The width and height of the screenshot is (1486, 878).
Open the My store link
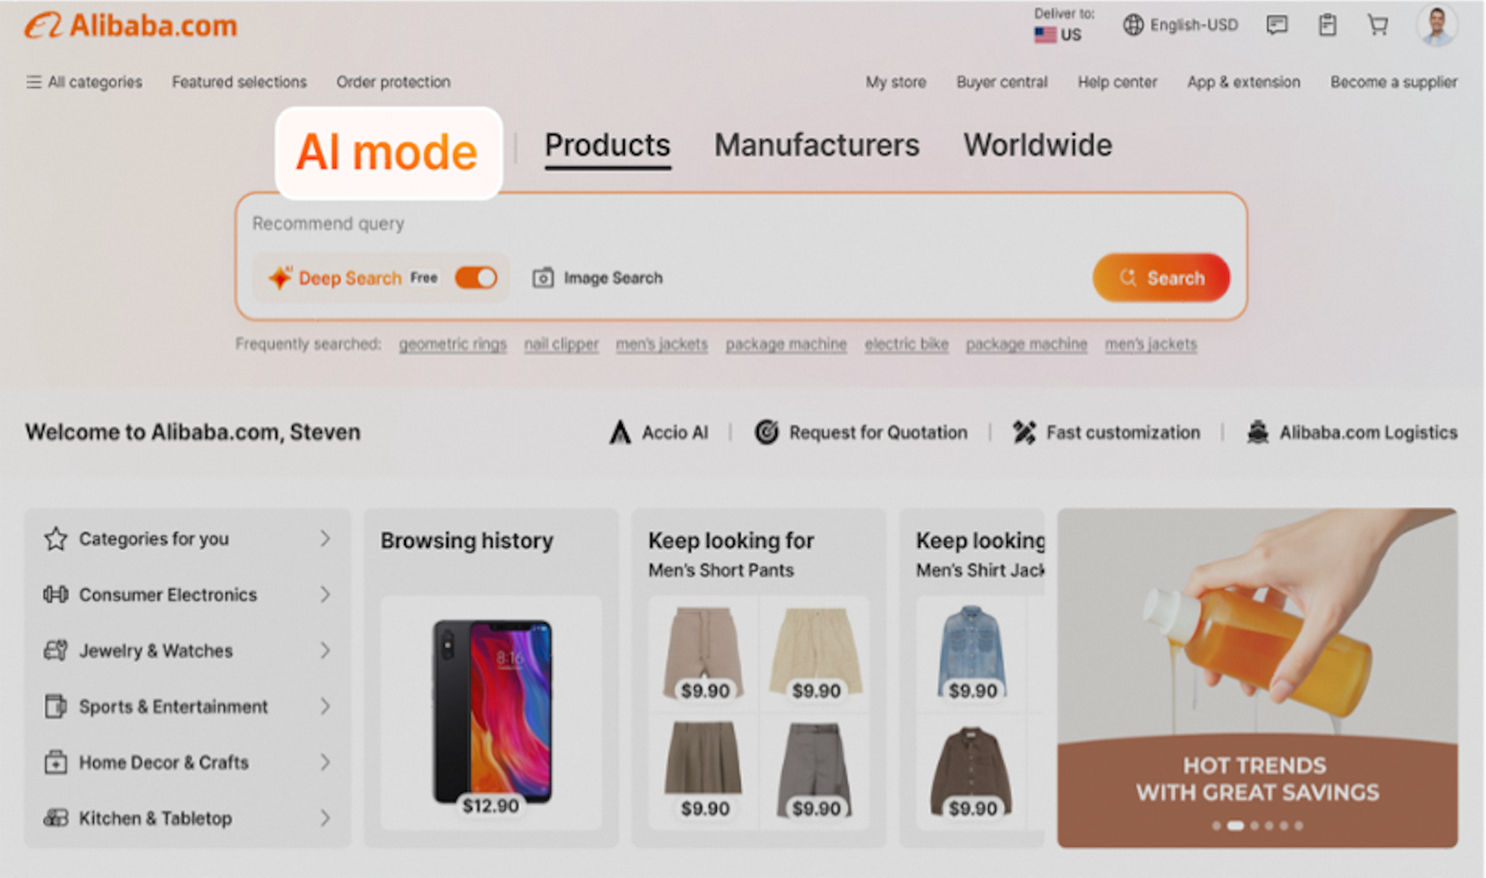click(x=896, y=82)
